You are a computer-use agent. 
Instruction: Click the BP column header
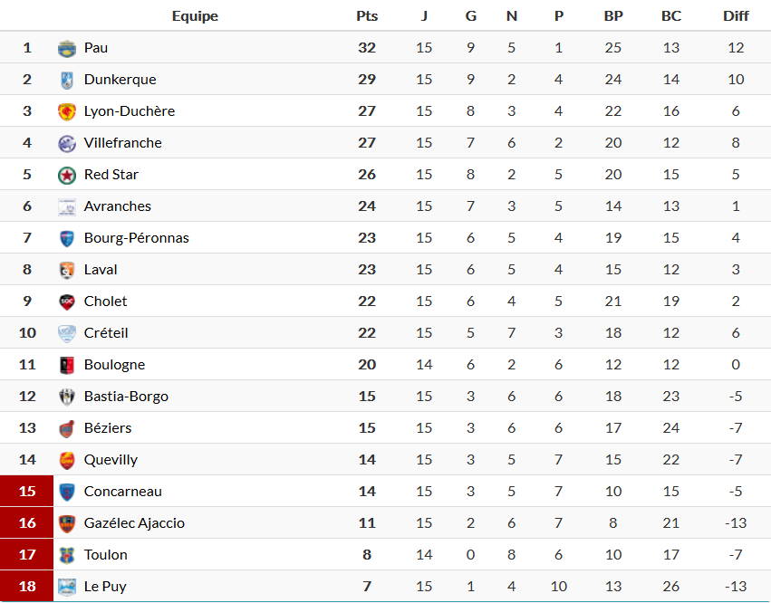click(x=613, y=16)
